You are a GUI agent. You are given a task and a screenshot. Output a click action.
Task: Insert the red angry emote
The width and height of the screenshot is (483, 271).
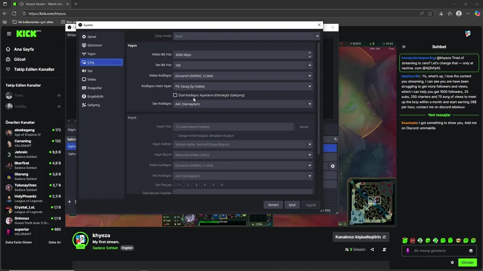pyautogui.click(x=412, y=241)
